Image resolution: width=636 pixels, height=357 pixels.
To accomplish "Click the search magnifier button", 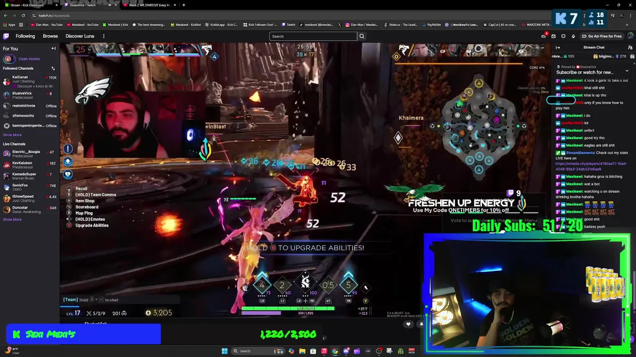I will pos(362,36).
